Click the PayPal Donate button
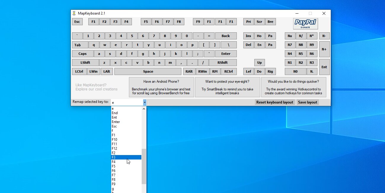 (305, 24)
